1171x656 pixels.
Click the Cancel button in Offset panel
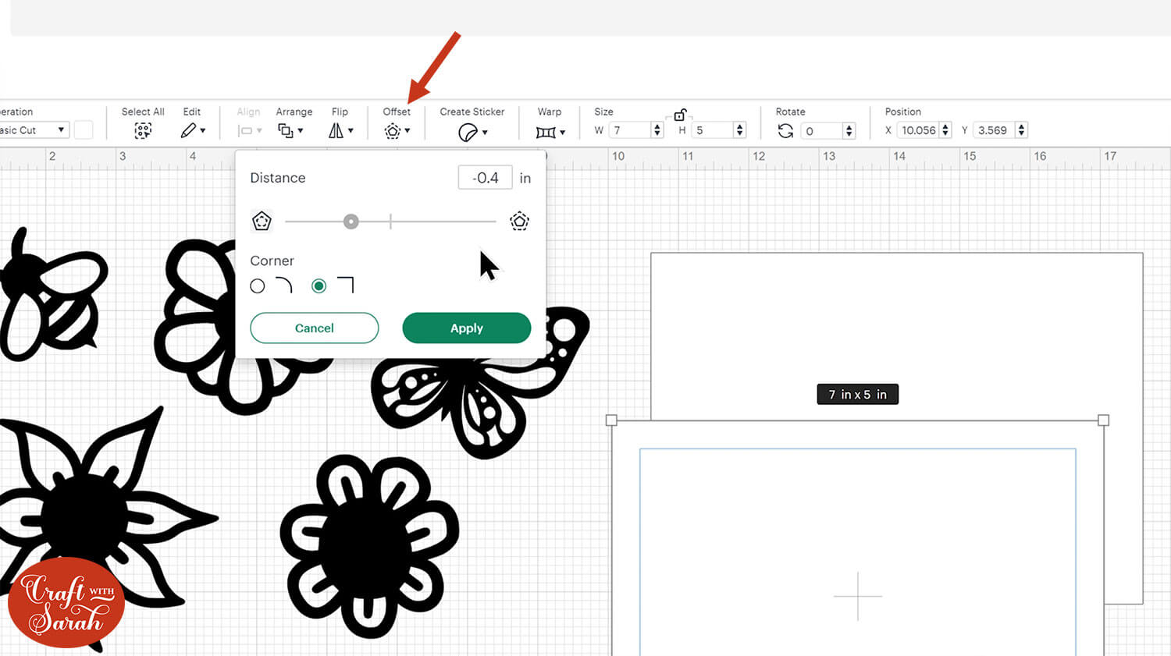tap(315, 328)
